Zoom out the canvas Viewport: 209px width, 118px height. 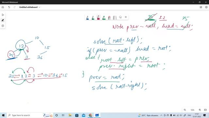point(185,110)
